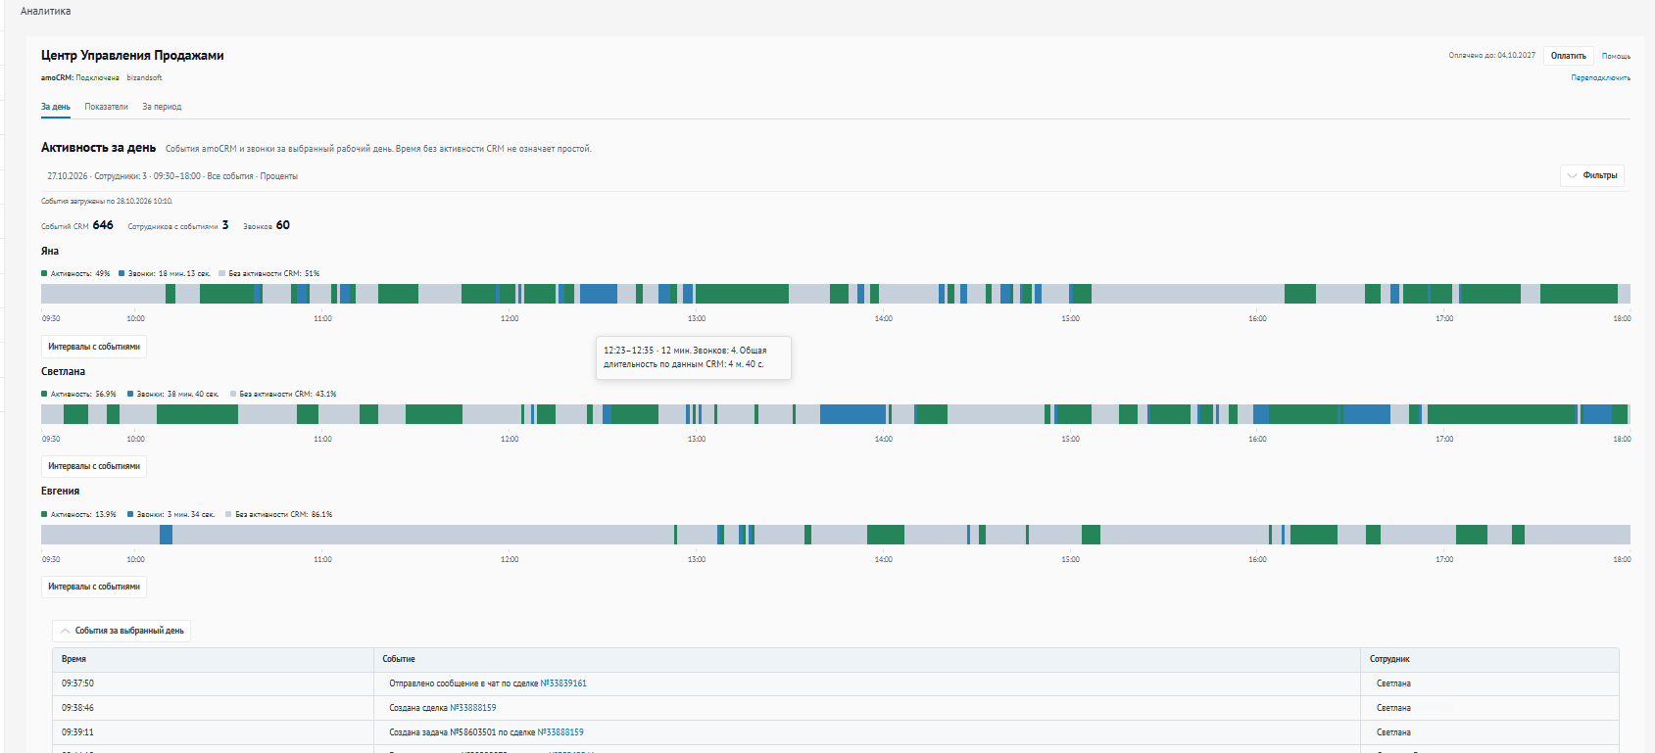1655x753 pixels.
Task: Open deal №33888159 in Создана задача row
Action: click(x=560, y=732)
